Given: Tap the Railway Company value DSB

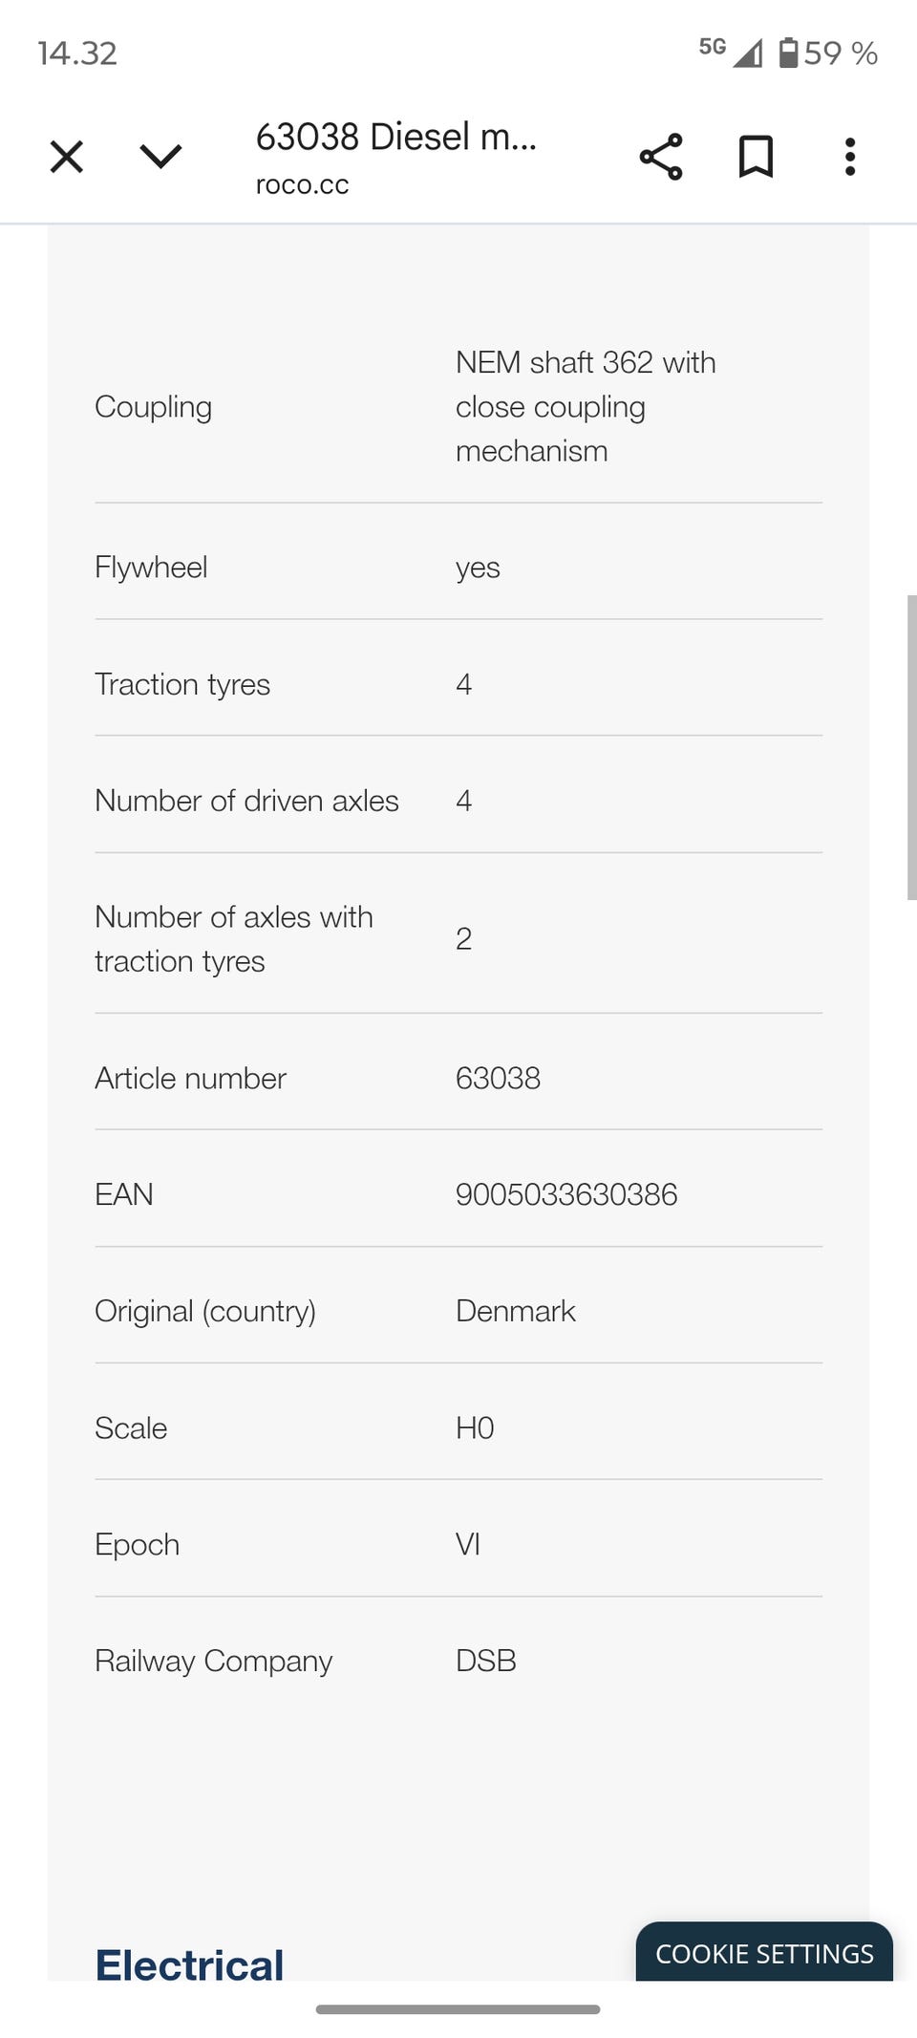Looking at the screenshot, I should tap(485, 1661).
